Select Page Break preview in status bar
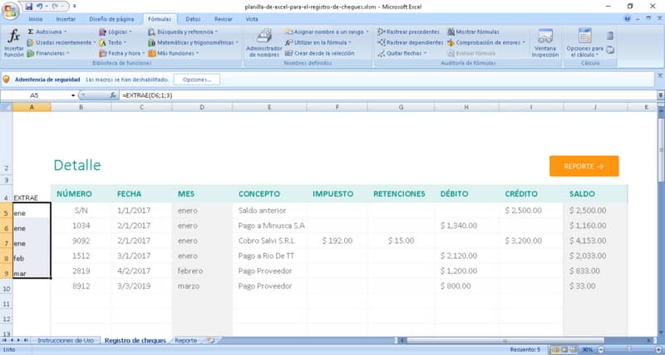The image size is (665, 355). (x=572, y=350)
